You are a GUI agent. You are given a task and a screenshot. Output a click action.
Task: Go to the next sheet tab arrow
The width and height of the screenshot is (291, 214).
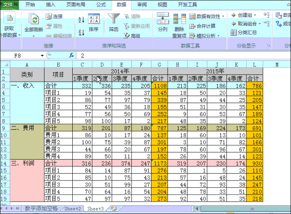click(12, 209)
